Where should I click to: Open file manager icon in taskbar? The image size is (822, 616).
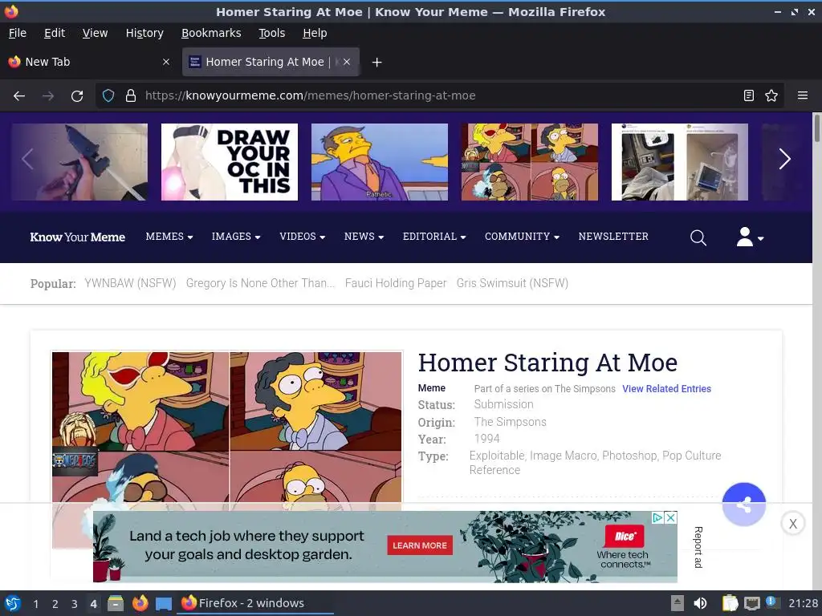click(x=116, y=603)
